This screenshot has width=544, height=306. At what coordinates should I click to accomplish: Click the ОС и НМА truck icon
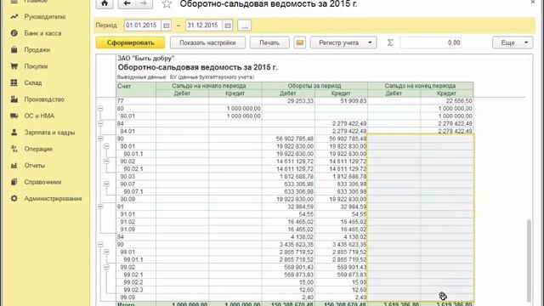14,116
